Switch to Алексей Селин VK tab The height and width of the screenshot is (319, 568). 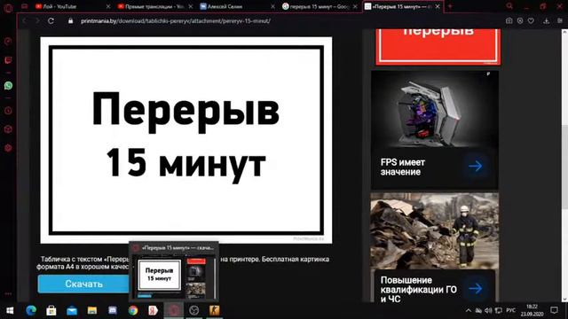coord(238,6)
